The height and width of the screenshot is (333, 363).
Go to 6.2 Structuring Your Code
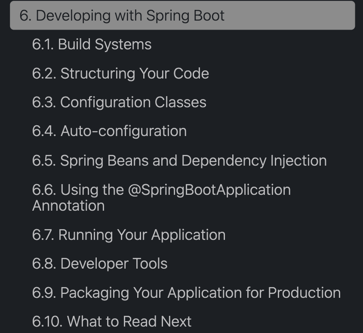120,73
